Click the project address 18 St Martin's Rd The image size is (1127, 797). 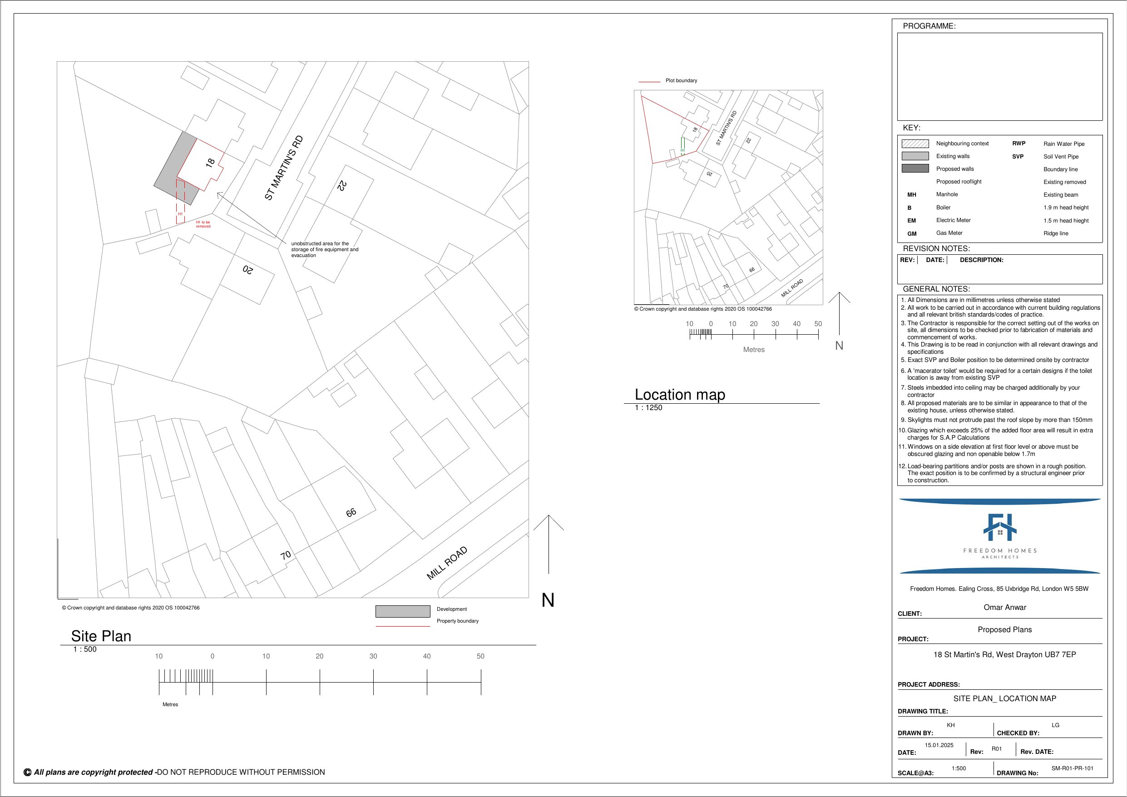point(1004,654)
